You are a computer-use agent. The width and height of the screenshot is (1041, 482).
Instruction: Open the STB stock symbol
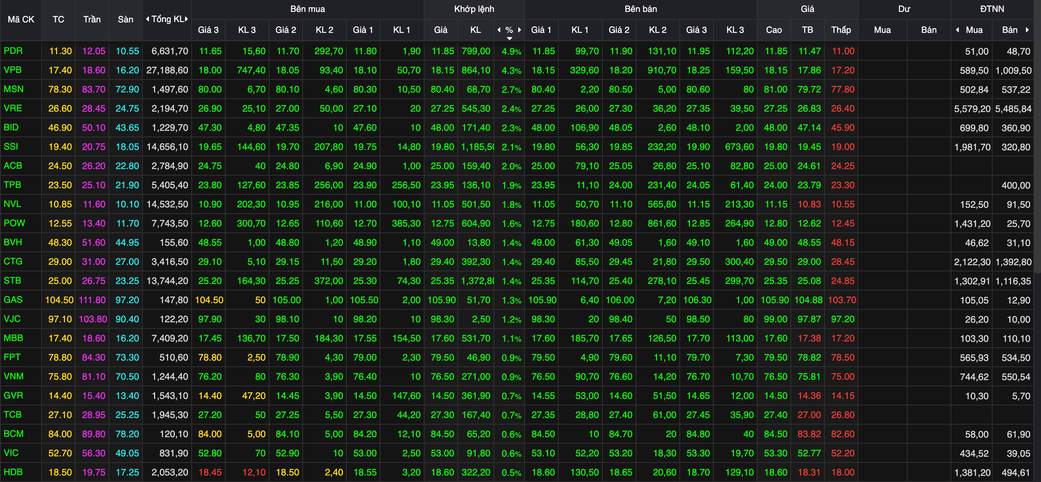click(x=12, y=280)
